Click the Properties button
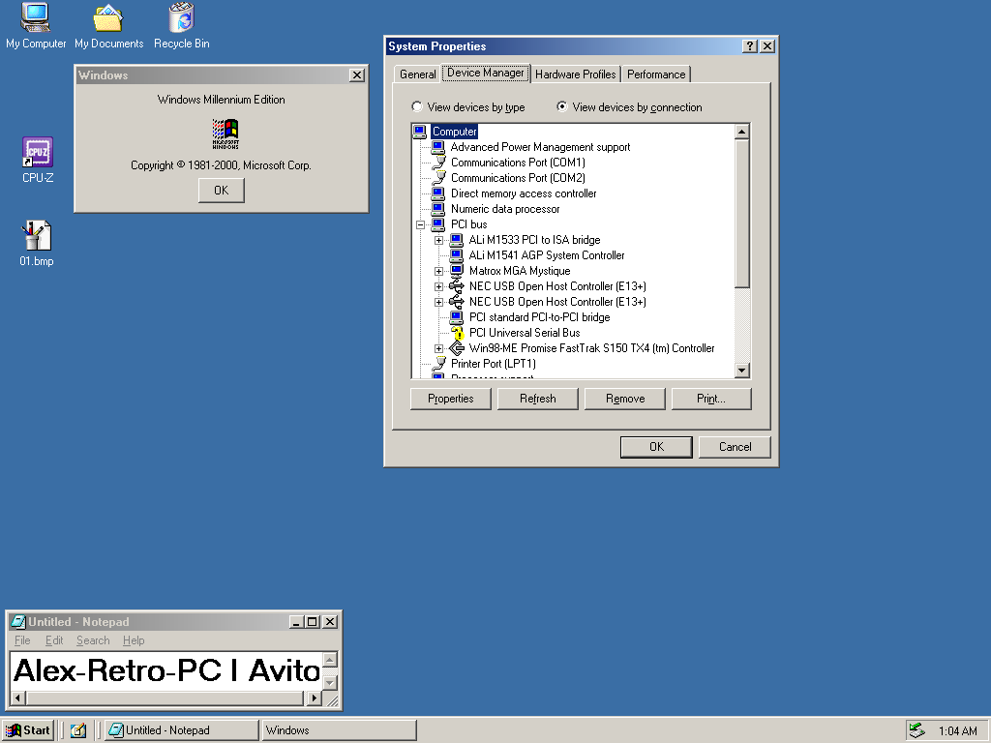 point(450,399)
